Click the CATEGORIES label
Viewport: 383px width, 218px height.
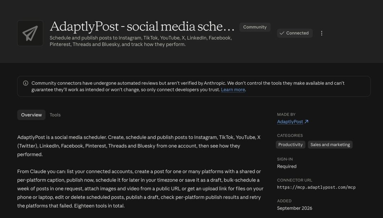(x=290, y=135)
